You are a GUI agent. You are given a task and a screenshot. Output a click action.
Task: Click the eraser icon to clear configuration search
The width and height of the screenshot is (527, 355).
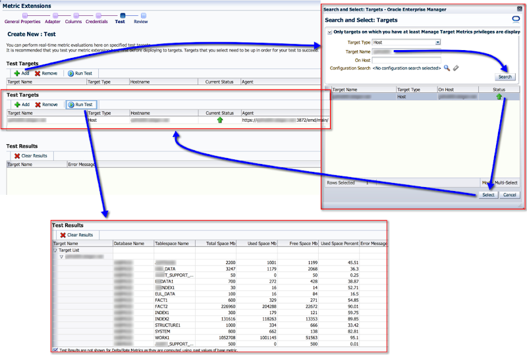(x=456, y=68)
